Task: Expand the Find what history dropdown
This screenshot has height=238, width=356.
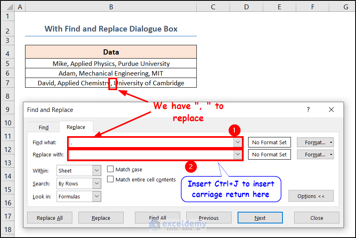Action: click(237, 142)
